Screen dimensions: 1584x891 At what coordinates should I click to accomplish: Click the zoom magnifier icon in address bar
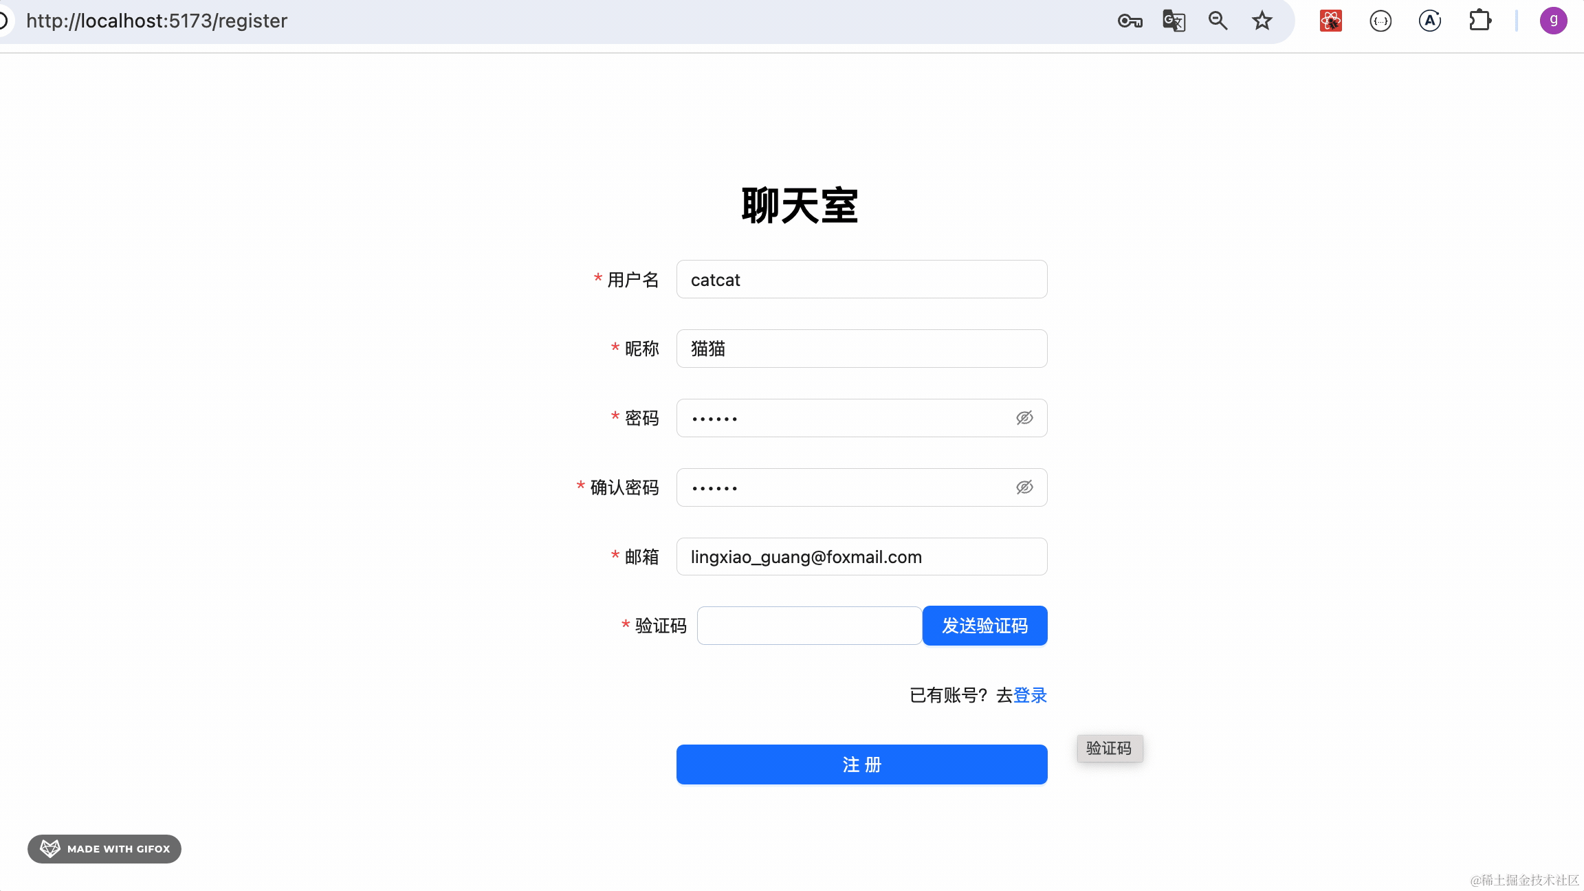point(1218,21)
